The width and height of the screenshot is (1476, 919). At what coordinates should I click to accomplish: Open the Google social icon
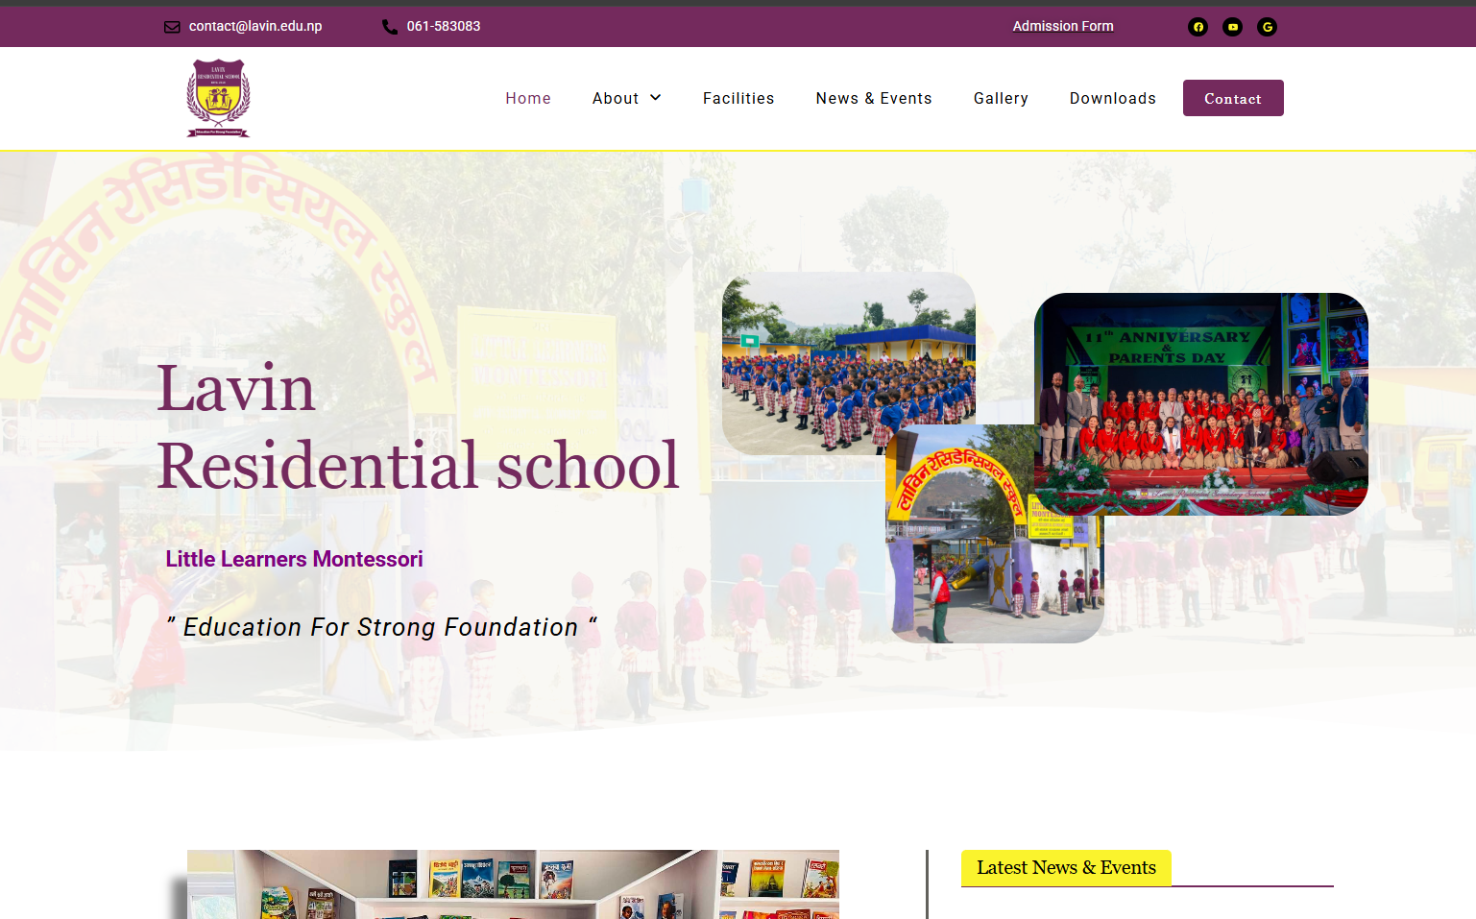coord(1267,27)
